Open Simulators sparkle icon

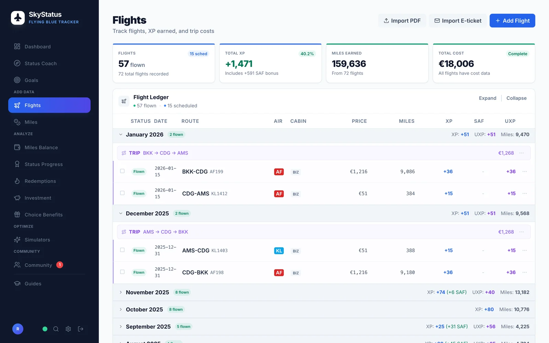pyautogui.click(x=17, y=239)
